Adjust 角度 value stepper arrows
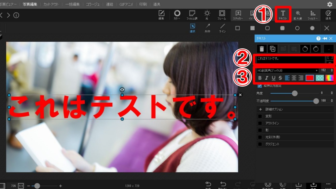Image resolution: width=336 pixels, height=189 pixels. pos(332,93)
